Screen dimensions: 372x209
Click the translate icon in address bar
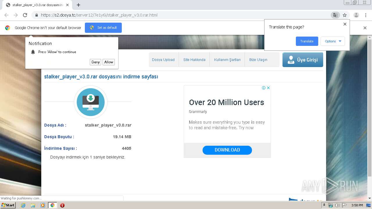[x=335, y=15]
